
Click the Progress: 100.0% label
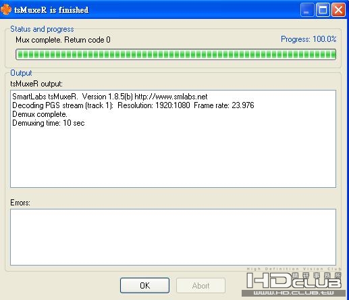point(308,39)
